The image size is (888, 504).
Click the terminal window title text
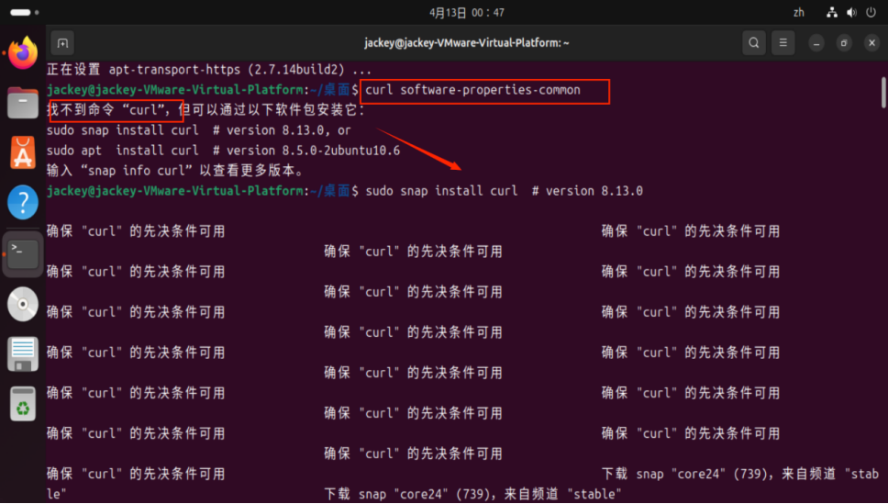pos(467,43)
